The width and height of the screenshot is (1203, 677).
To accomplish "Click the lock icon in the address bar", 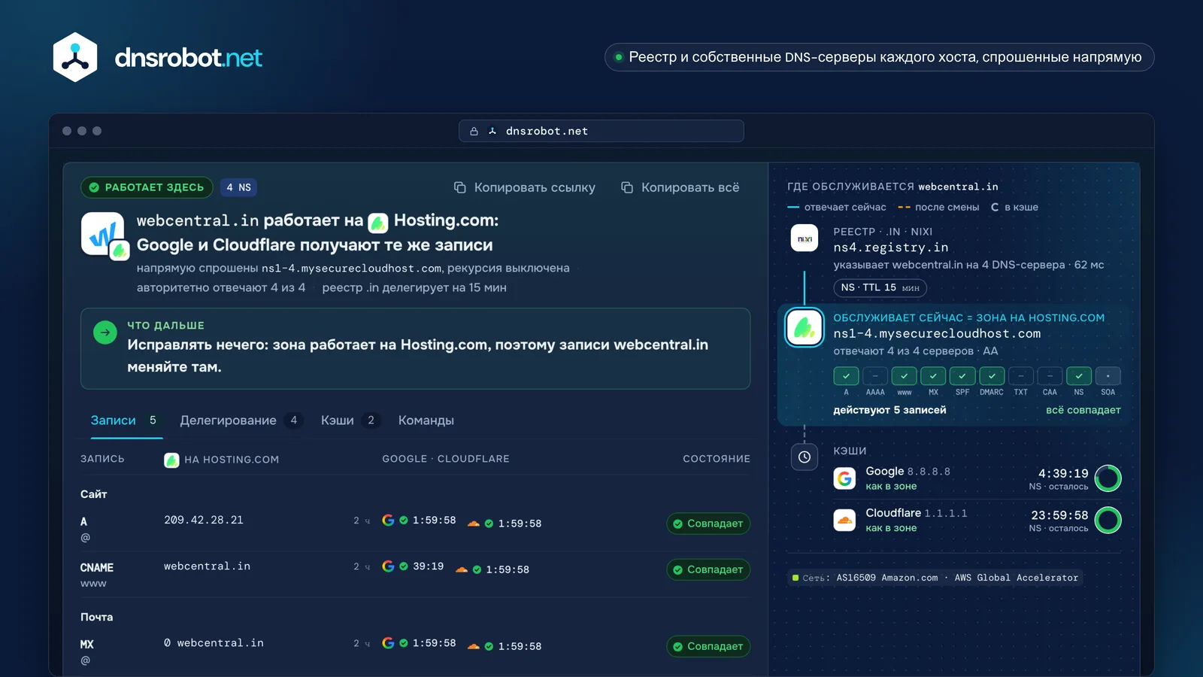I will [474, 131].
